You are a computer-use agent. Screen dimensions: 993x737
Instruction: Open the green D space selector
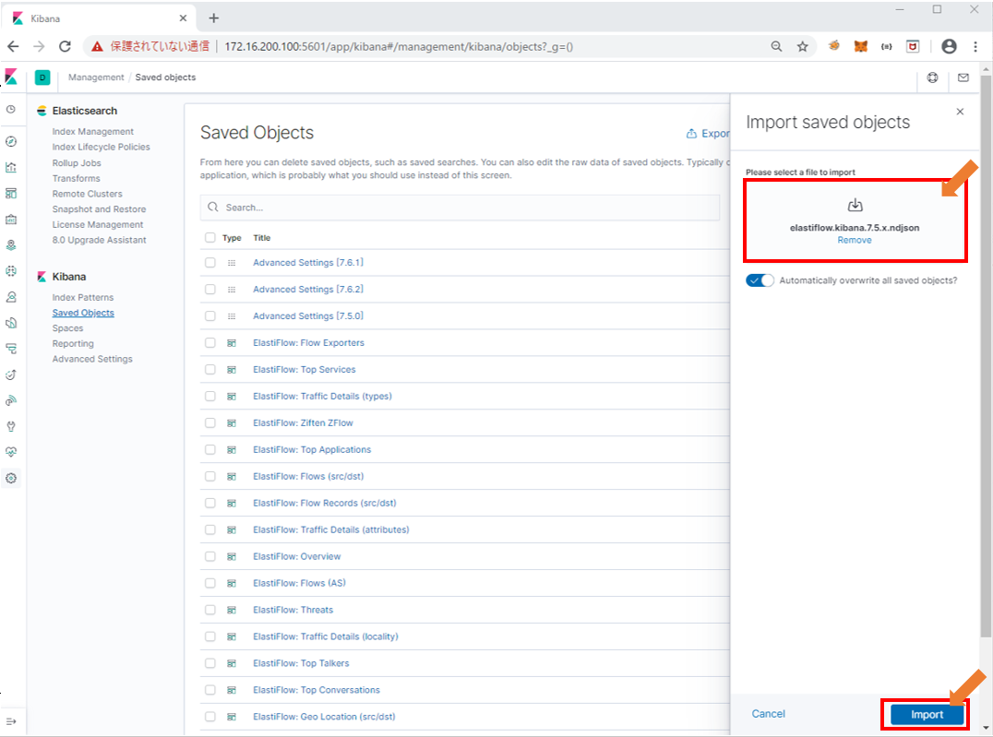click(x=42, y=77)
